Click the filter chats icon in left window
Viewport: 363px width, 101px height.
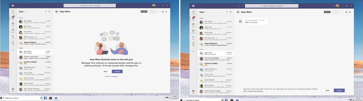pyautogui.click(x=46, y=12)
